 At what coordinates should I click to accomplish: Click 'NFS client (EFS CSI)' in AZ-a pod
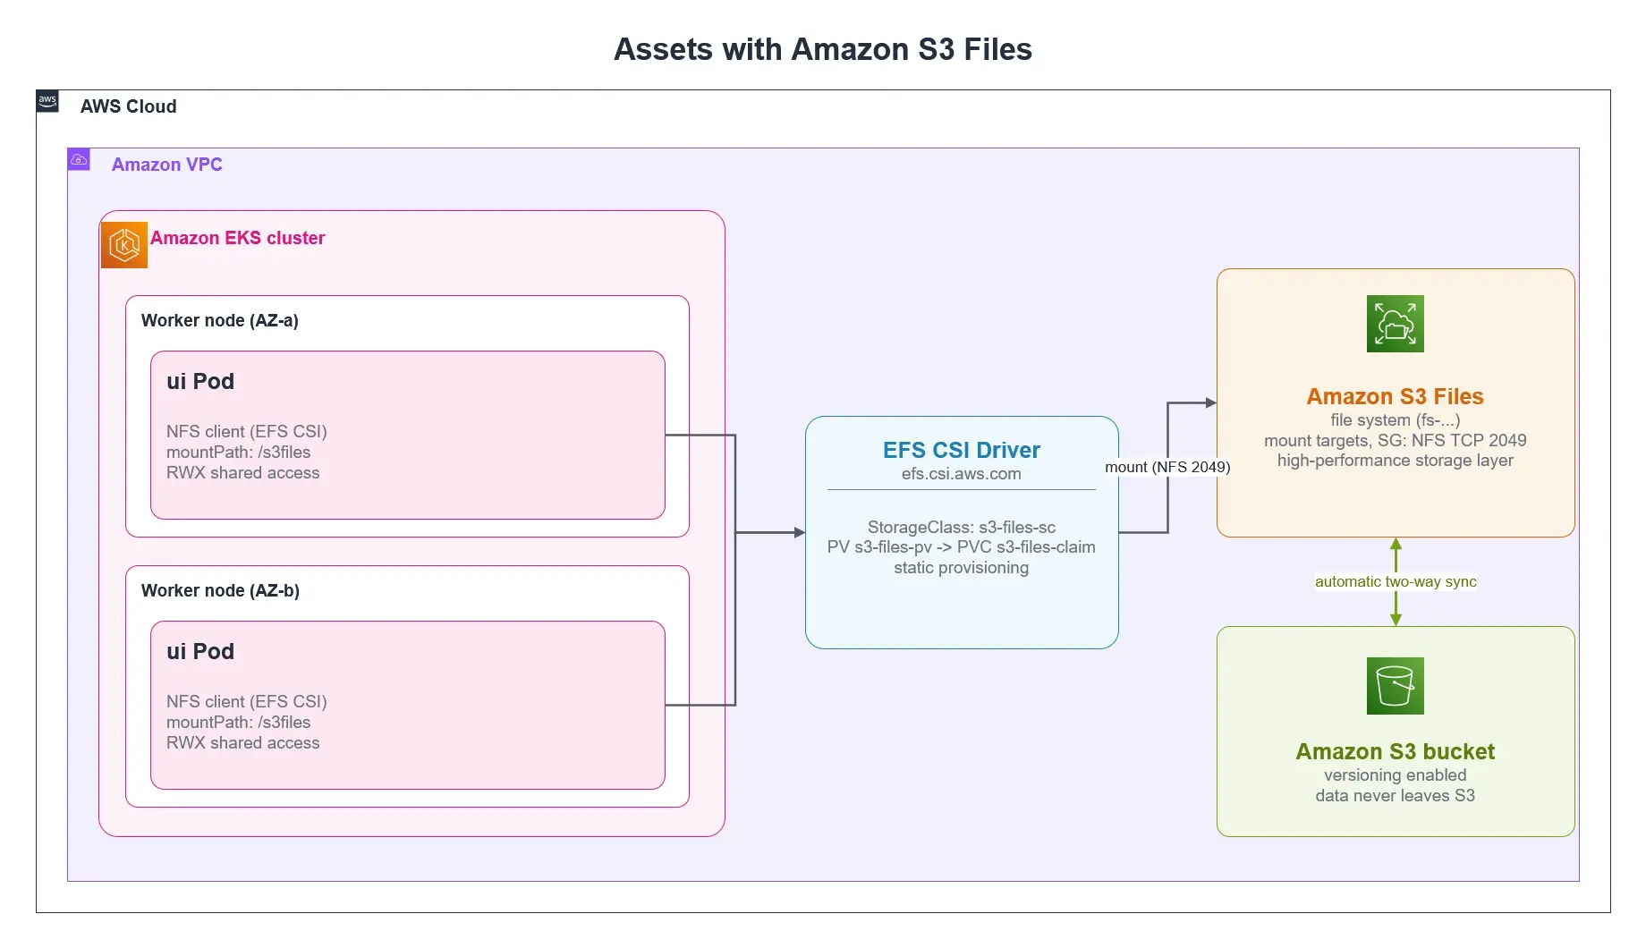pos(247,431)
